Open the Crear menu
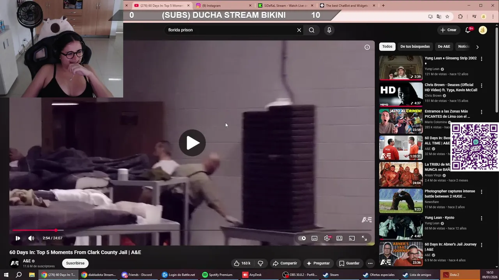 click(x=448, y=30)
